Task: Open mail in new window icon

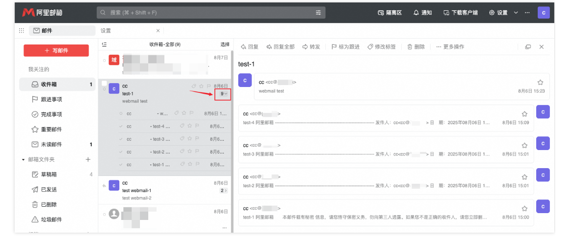Action: pos(528,47)
